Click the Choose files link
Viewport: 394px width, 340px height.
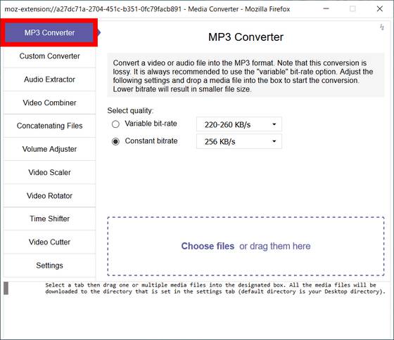(x=208, y=246)
